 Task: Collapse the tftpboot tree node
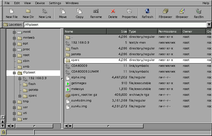[14, 73]
